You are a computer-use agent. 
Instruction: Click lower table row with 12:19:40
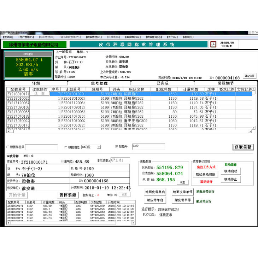coord(71,212)
